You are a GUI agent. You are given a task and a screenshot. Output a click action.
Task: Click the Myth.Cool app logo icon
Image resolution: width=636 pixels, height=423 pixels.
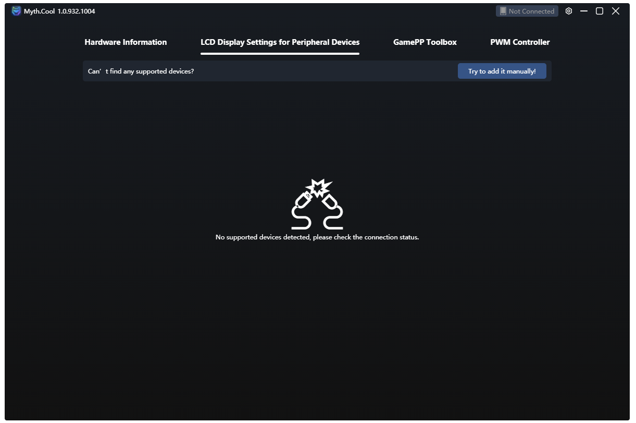pos(17,11)
